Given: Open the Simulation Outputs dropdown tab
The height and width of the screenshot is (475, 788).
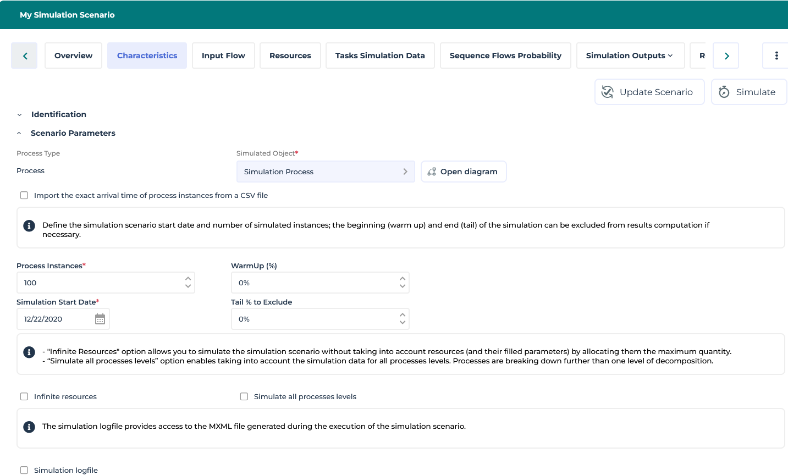Looking at the screenshot, I should point(630,56).
